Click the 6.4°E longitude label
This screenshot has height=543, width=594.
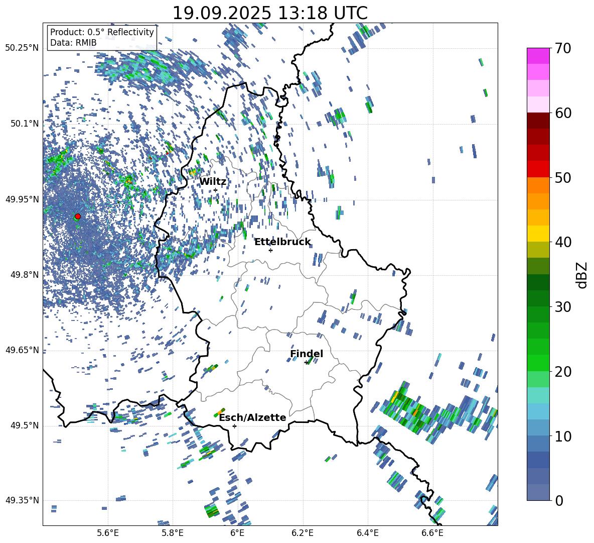[367, 533]
